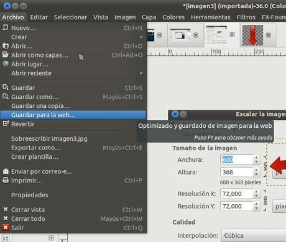Click the Anchura input field

pyautogui.click(x=236, y=159)
